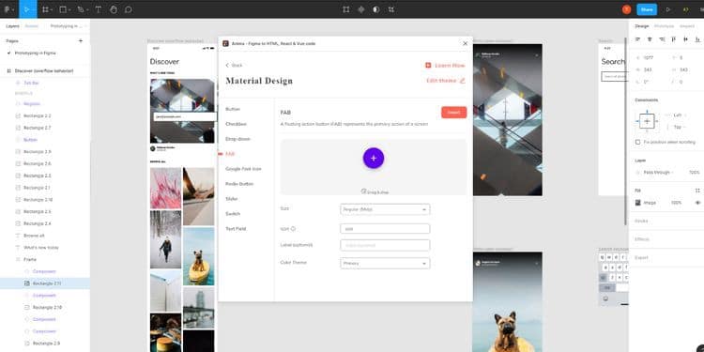Click the Icon text input field

click(x=385, y=228)
